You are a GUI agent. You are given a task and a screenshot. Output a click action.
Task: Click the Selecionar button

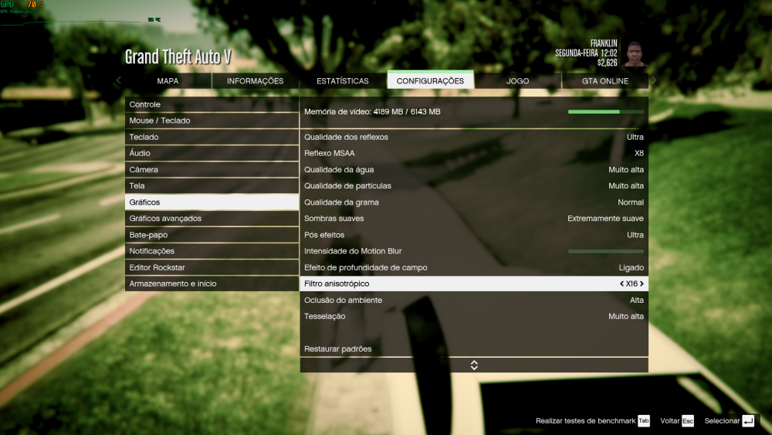[x=722, y=421]
